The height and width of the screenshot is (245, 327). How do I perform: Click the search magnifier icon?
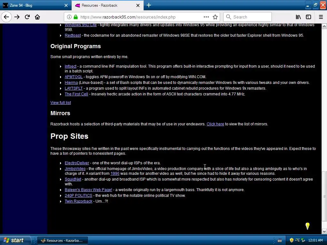[228, 17]
